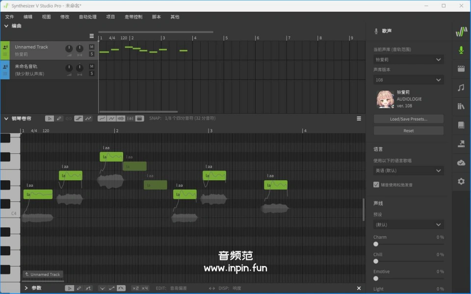Click the Synthesizer V logo at sidebar top

point(461,31)
